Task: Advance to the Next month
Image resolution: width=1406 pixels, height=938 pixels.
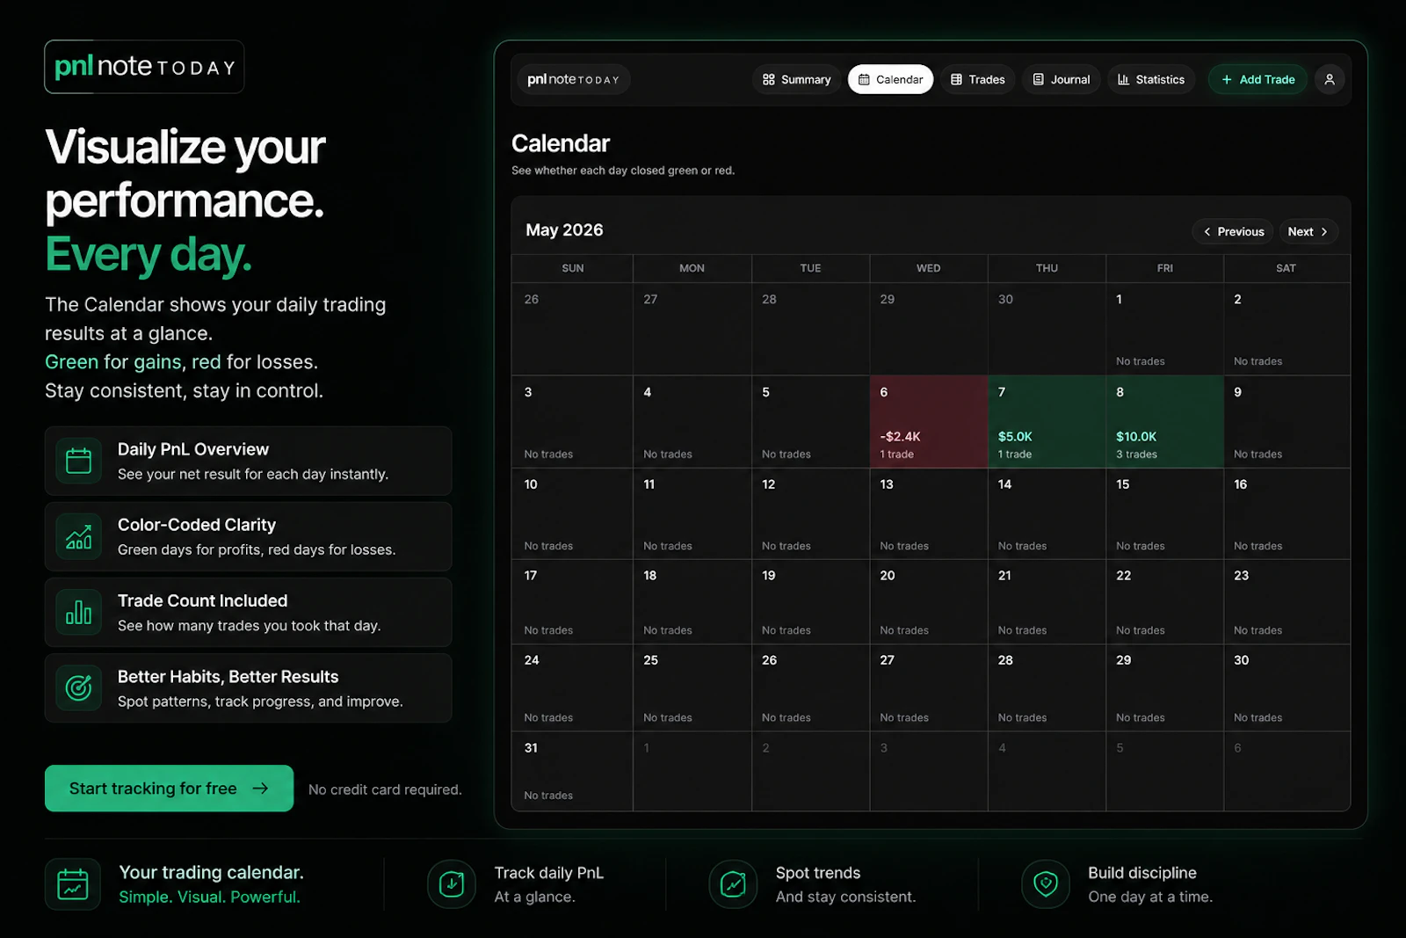Action: pos(1308,231)
